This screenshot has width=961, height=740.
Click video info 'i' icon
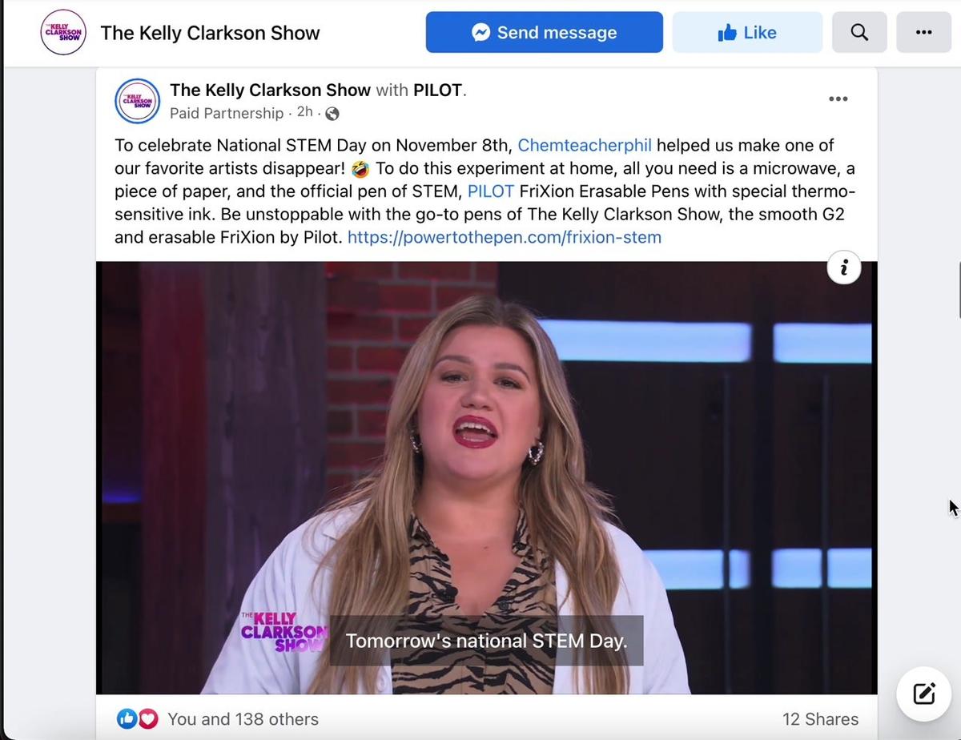pos(844,268)
